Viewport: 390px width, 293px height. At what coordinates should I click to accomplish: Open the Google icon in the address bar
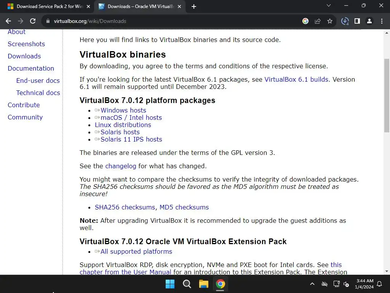tap(305, 21)
